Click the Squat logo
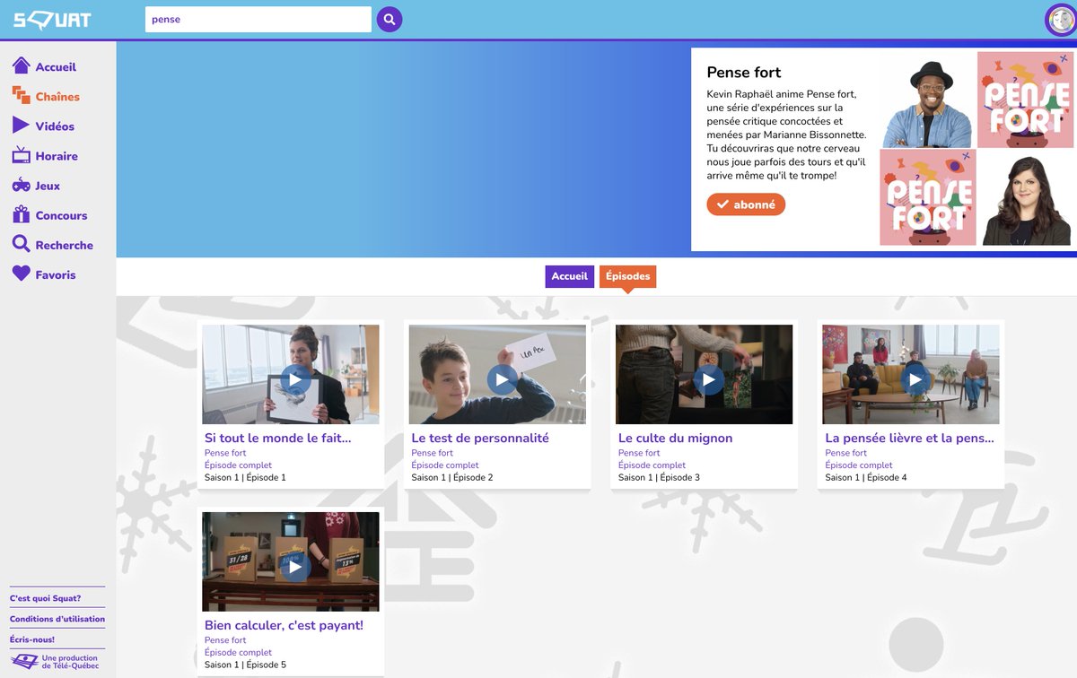The width and height of the screenshot is (1077, 678). pyautogui.click(x=51, y=19)
